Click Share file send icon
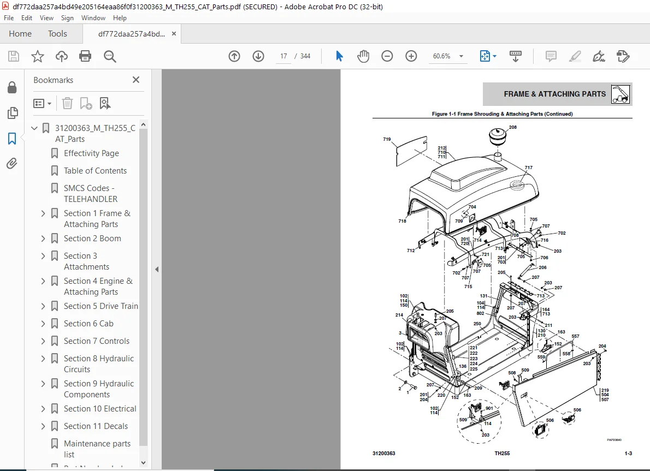 click(623, 56)
